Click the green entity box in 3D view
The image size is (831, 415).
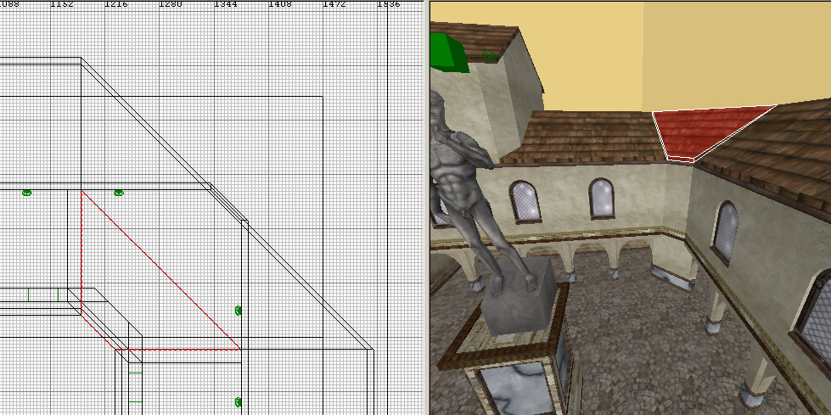pyautogui.click(x=448, y=53)
